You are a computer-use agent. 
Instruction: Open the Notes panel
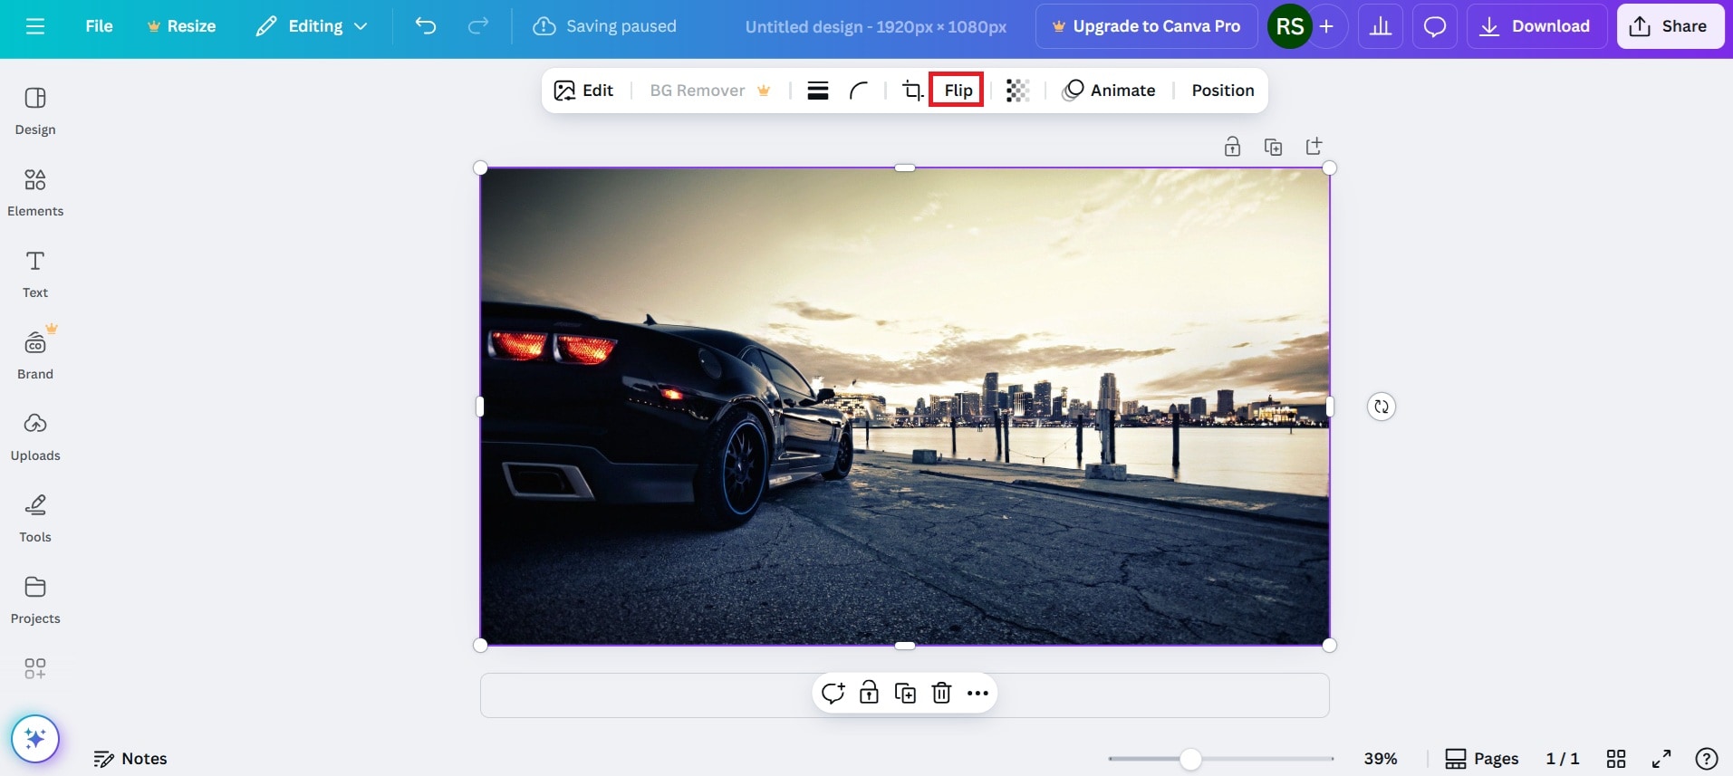click(130, 759)
